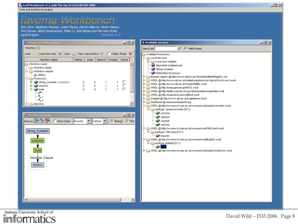
Task: Expand the KEGG WSDL node
Action: click(144, 87)
